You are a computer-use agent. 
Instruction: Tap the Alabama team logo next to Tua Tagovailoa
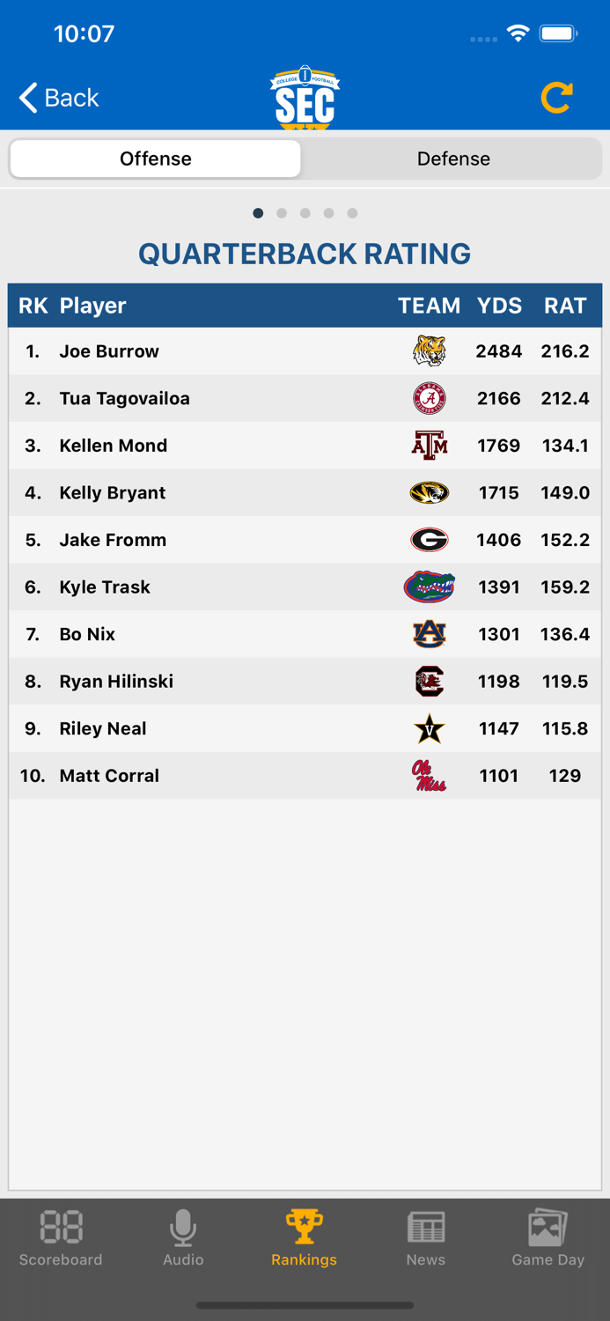(429, 398)
